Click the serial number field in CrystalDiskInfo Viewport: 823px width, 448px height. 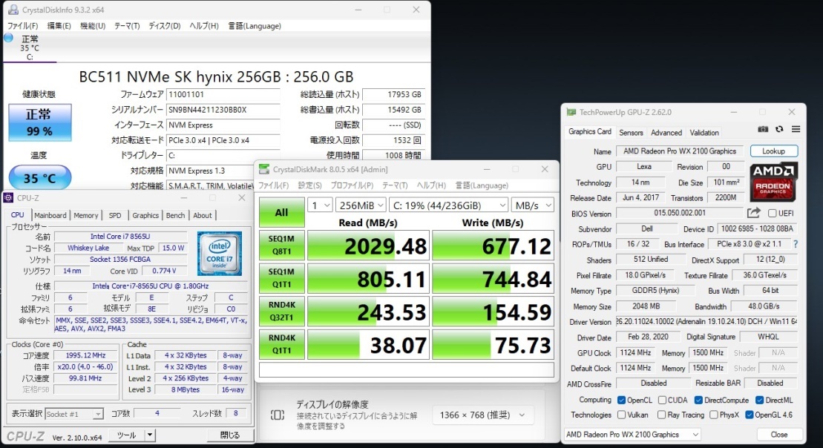click(223, 110)
